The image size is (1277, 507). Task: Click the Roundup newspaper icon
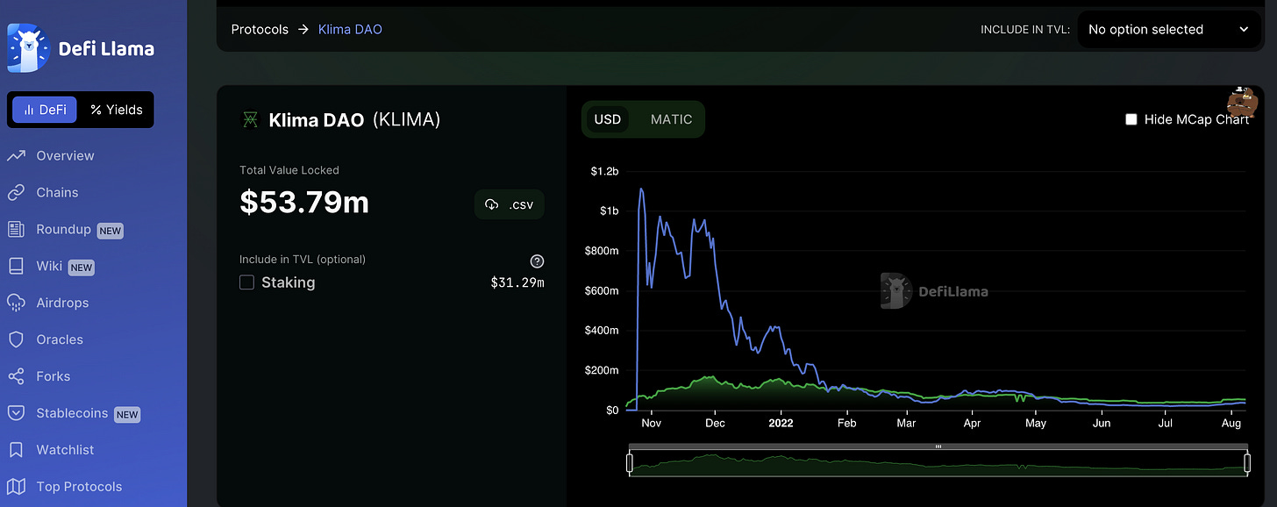16,229
